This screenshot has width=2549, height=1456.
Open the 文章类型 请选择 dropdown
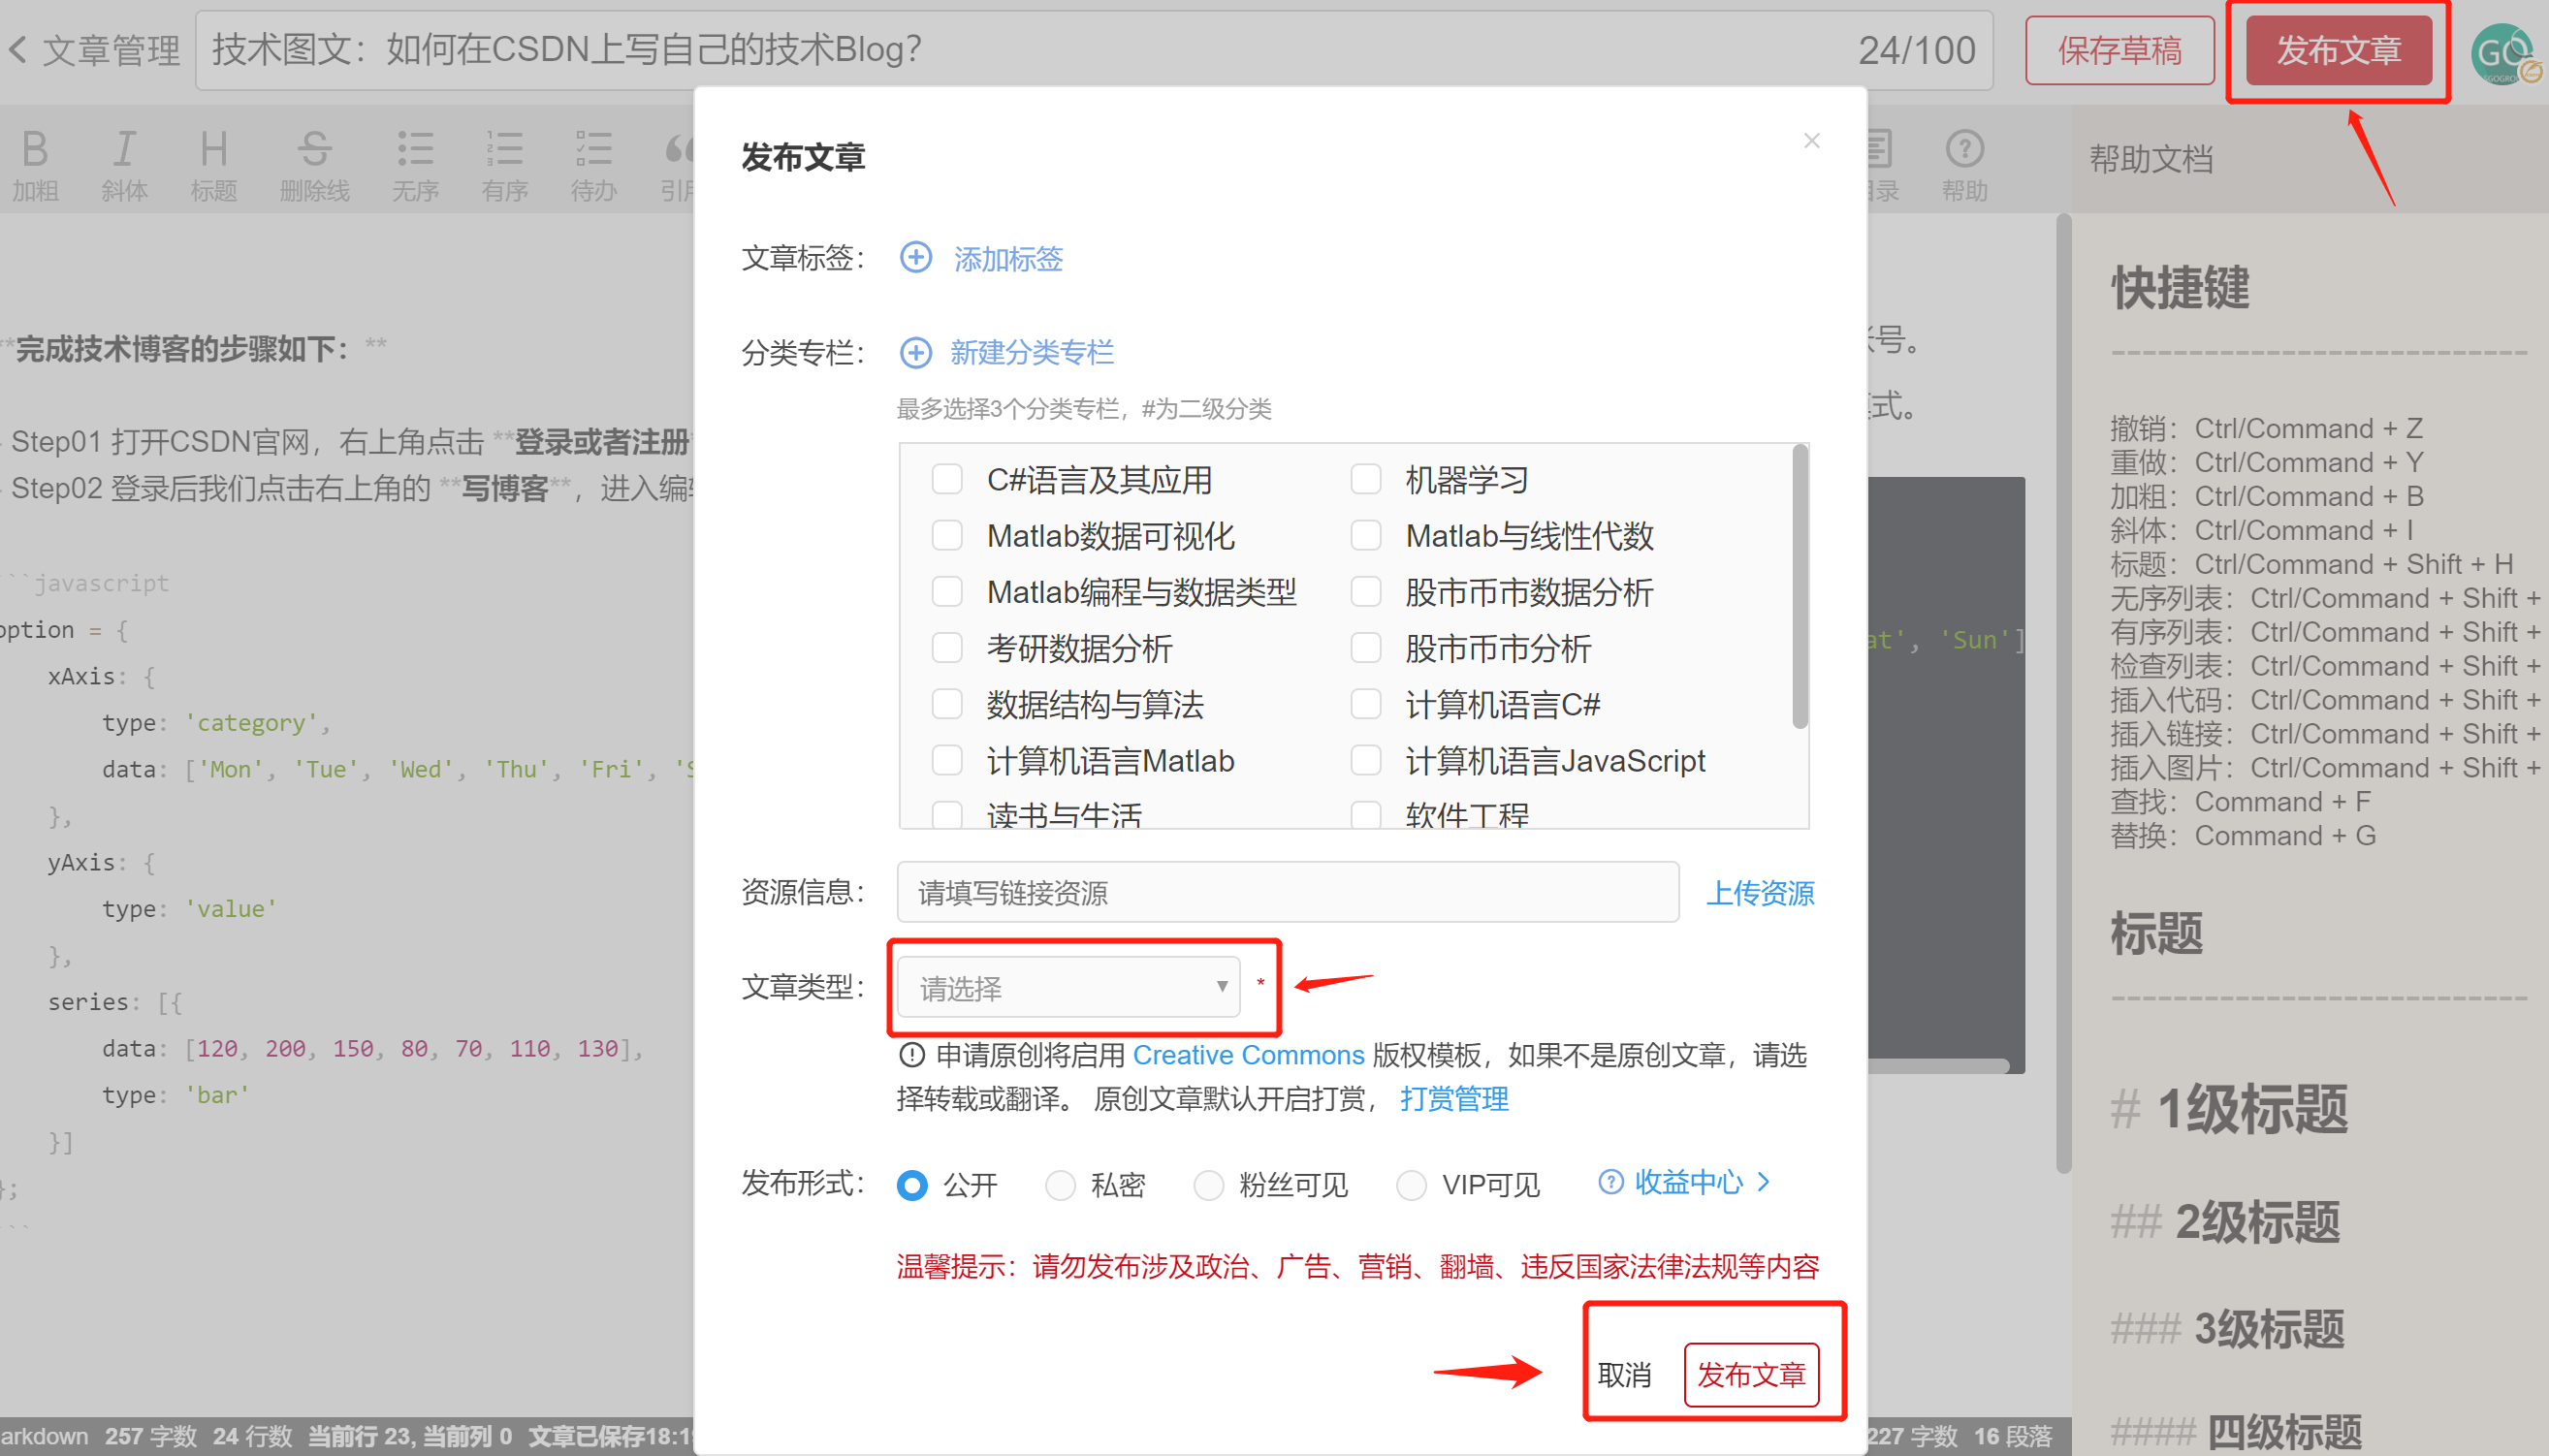point(1068,987)
